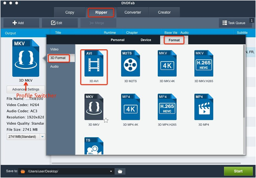The width and height of the screenshot is (256, 178).
Task: Choose the dark 3D MKV profile icon
Action: (94, 107)
